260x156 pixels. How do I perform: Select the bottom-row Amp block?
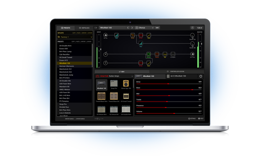141,63
